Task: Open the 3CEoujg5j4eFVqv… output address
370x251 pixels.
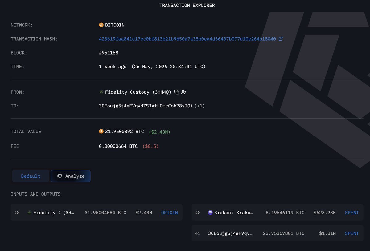Action: click(x=231, y=233)
